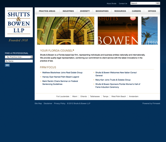Click the Shutts & Bowen LLP logo
Viewport: 166px width, 142px height.
coord(19,22)
